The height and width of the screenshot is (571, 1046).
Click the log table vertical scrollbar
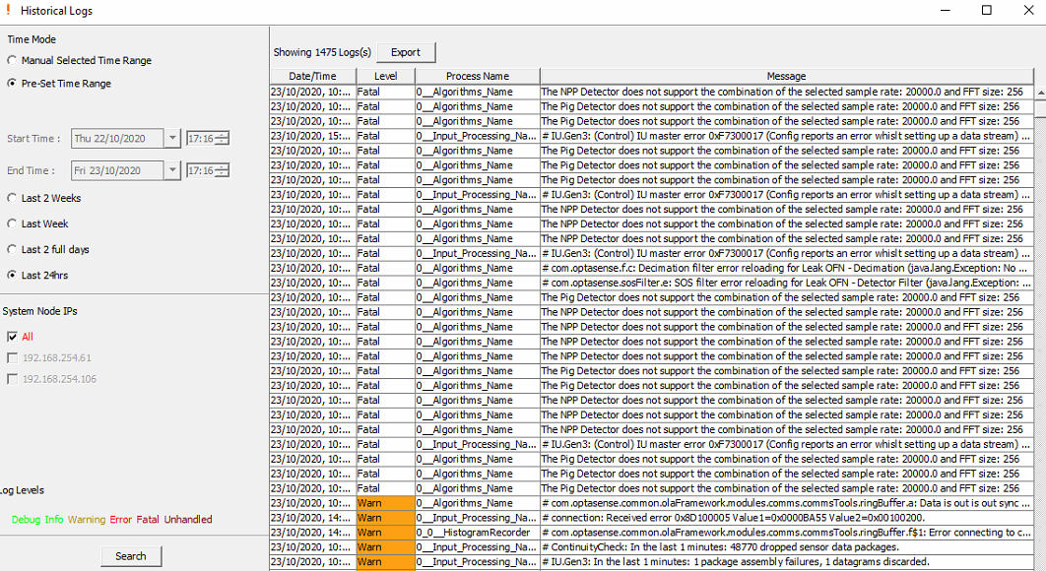1039,325
